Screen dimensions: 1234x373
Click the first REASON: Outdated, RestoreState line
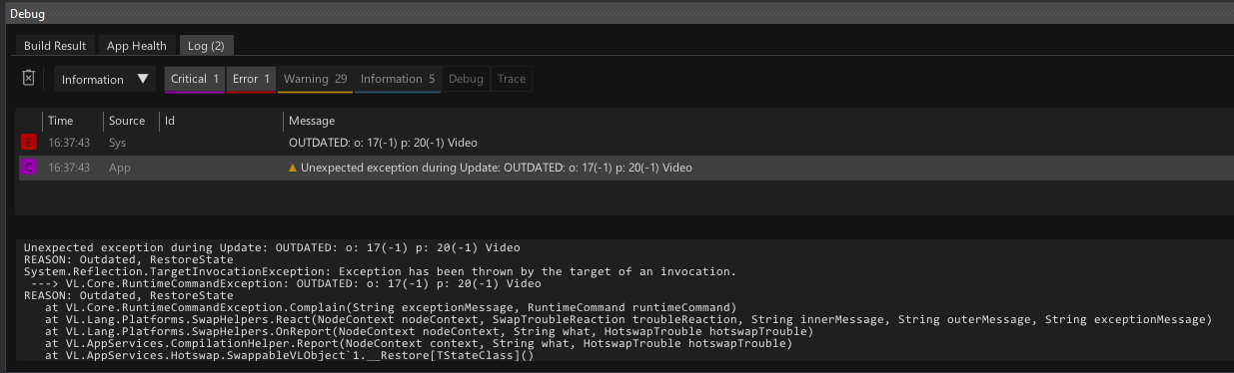tap(128, 259)
